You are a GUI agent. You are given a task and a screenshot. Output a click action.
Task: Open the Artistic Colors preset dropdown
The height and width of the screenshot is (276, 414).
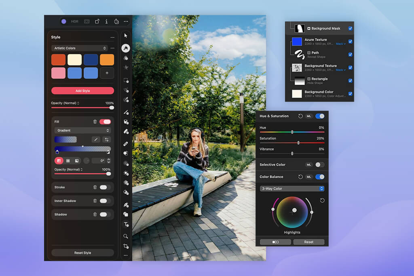pyautogui.click(x=80, y=48)
